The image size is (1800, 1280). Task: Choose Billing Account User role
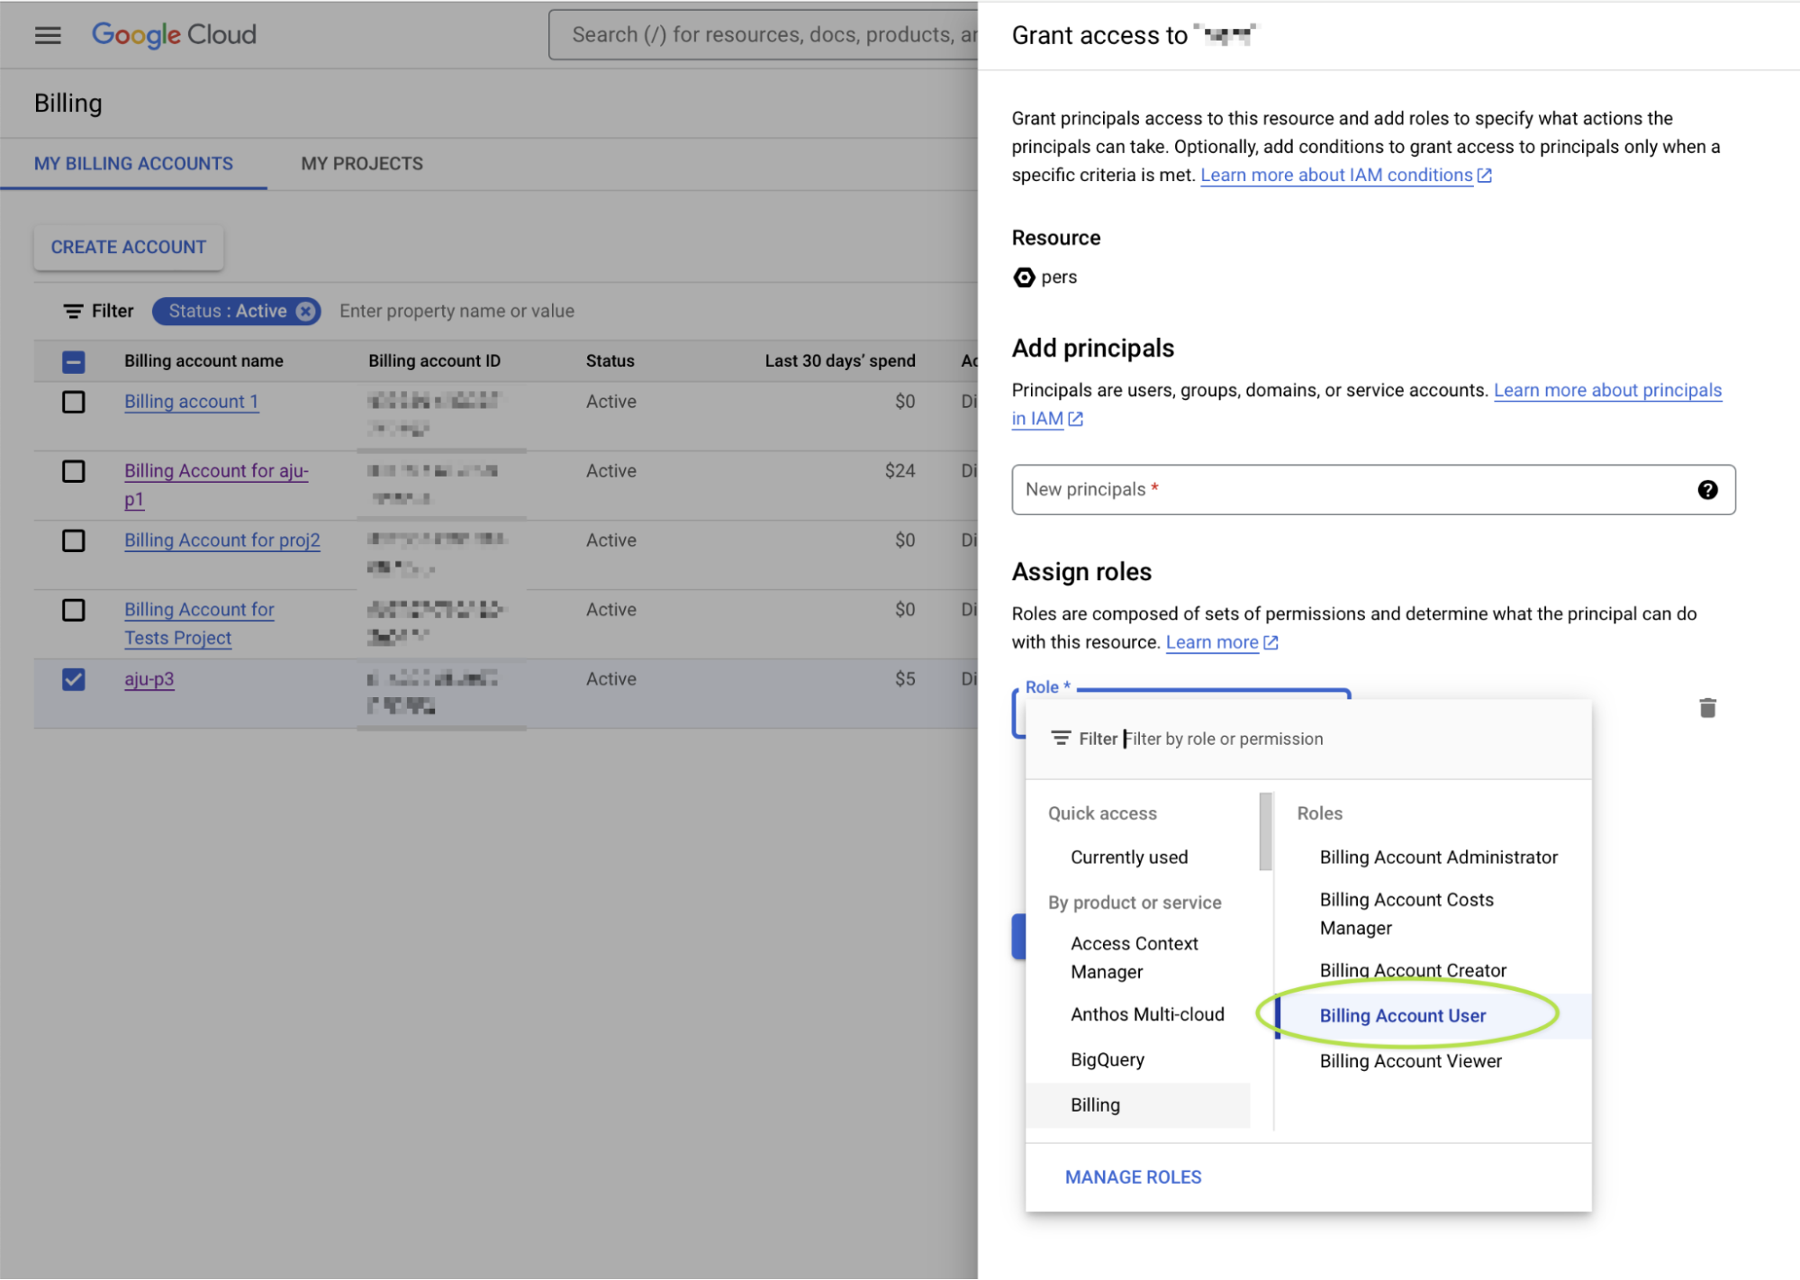tap(1434, 1016)
